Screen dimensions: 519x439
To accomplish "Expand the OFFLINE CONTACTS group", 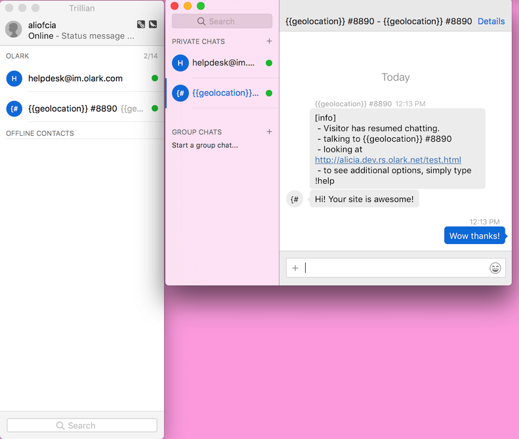I will point(40,133).
